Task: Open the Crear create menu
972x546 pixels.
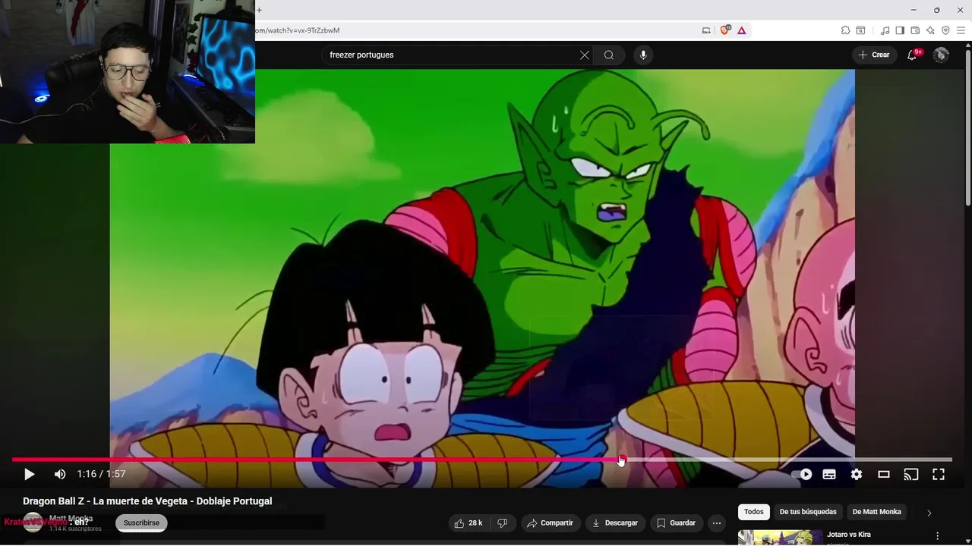Action: click(874, 55)
